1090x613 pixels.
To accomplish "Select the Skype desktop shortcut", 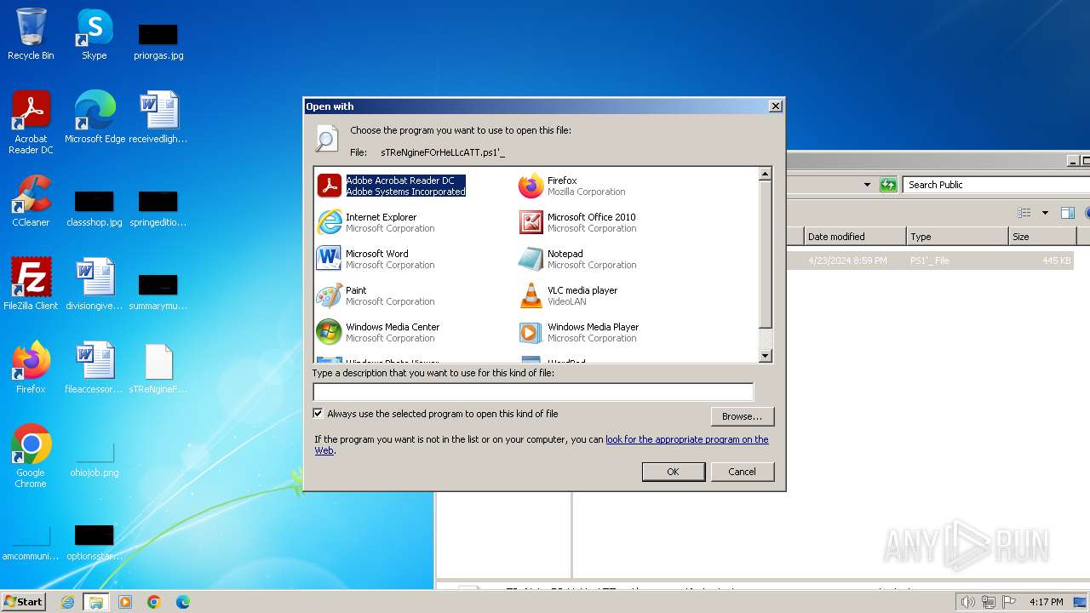I will tap(94, 34).
